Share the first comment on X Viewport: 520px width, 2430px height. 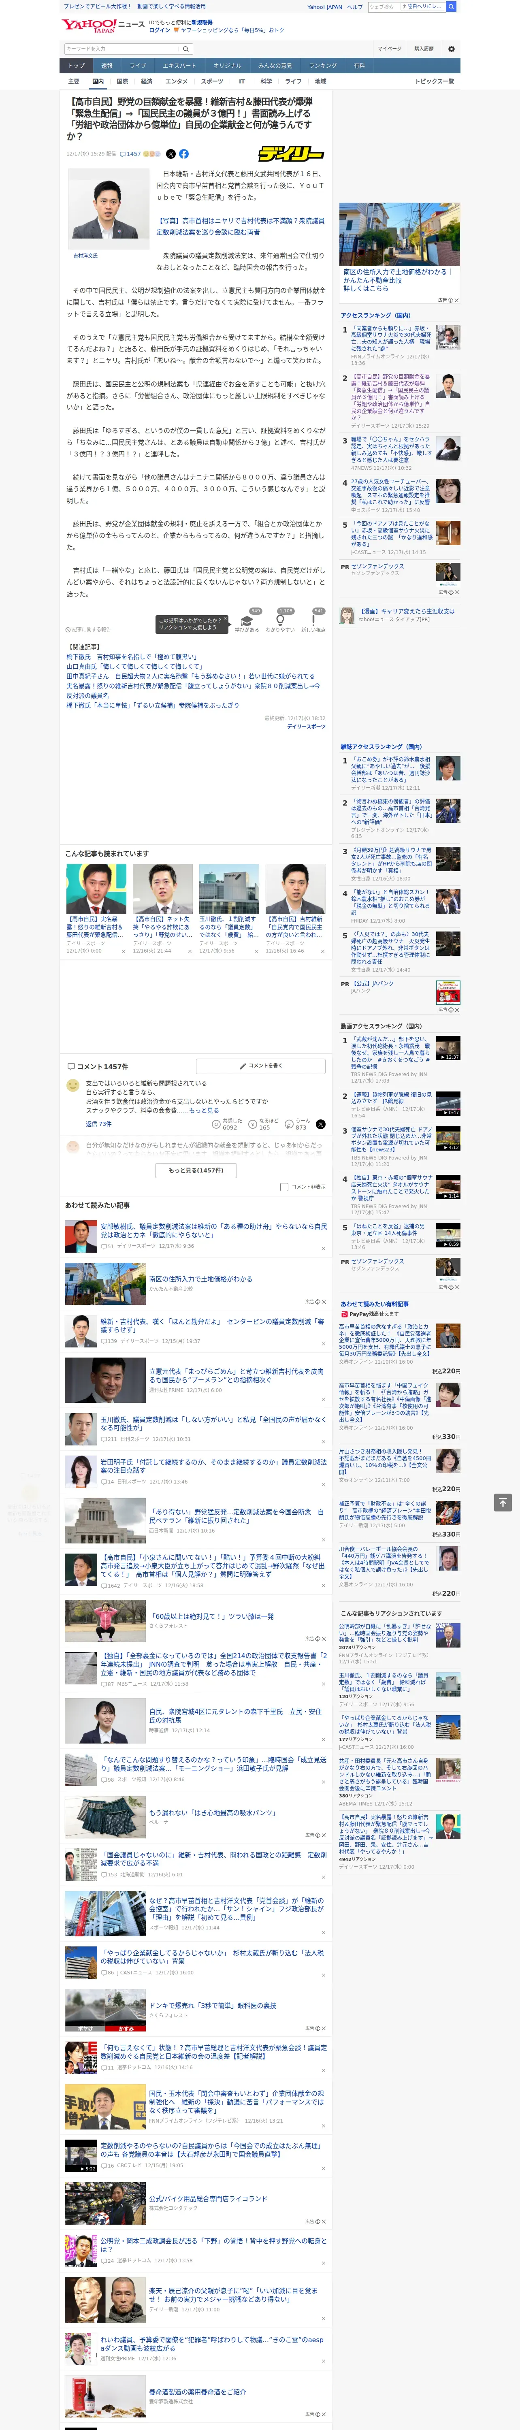321,1123
